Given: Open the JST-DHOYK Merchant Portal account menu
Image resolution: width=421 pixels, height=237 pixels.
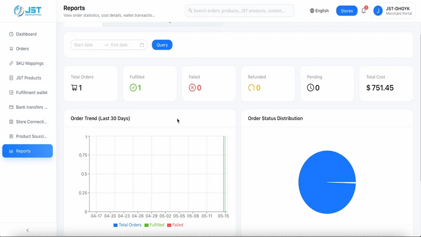Looking at the screenshot, I should [393, 11].
